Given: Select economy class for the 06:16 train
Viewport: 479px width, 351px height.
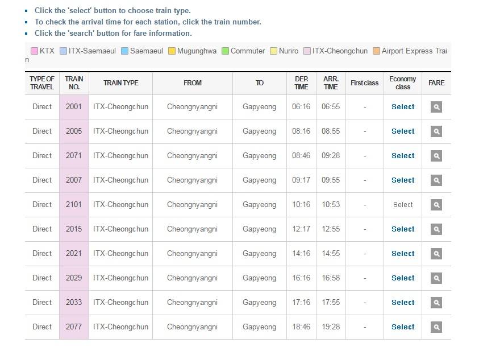Looking at the screenshot, I should (x=403, y=107).
